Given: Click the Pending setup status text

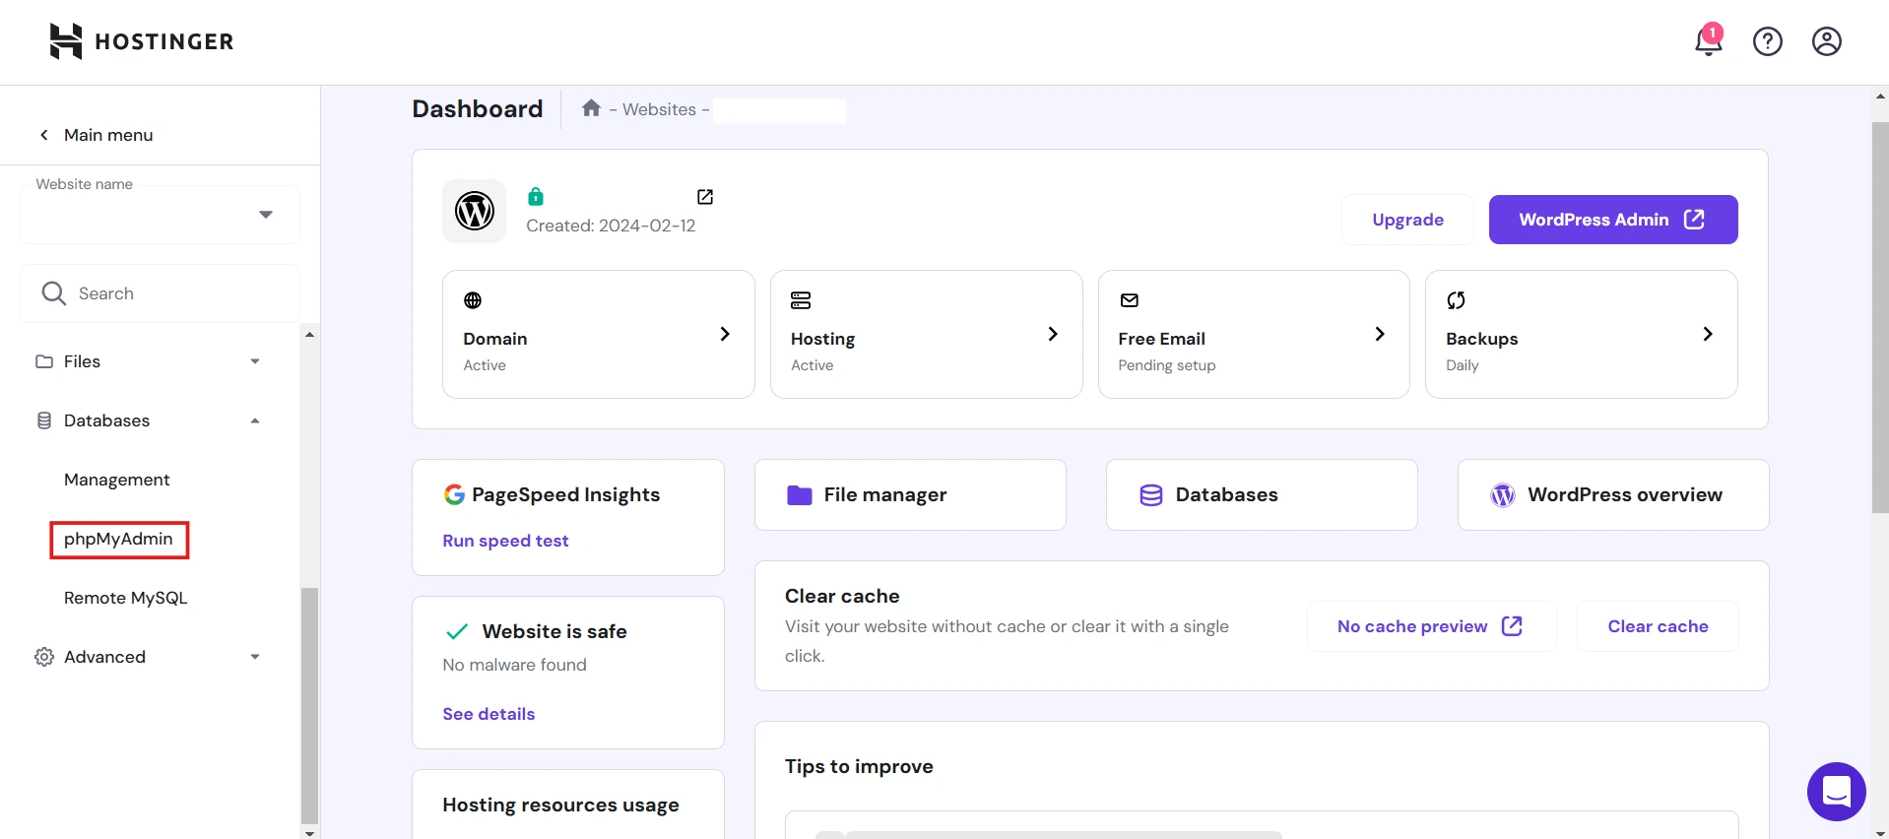Looking at the screenshot, I should click(x=1167, y=365).
